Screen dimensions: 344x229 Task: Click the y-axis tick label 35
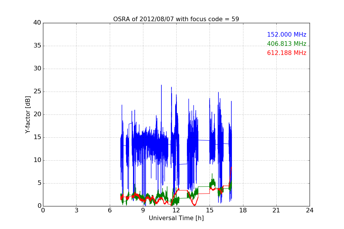tap(37, 46)
